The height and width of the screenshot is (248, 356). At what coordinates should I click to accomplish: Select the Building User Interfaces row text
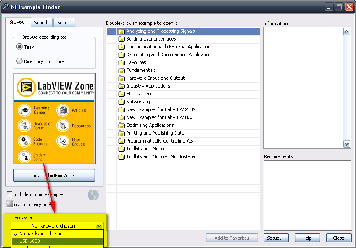(x=151, y=39)
